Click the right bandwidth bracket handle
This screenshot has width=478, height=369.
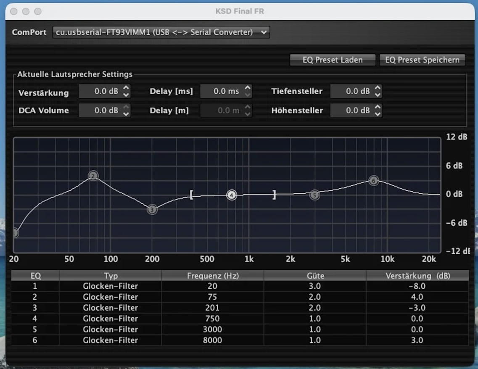[275, 195]
